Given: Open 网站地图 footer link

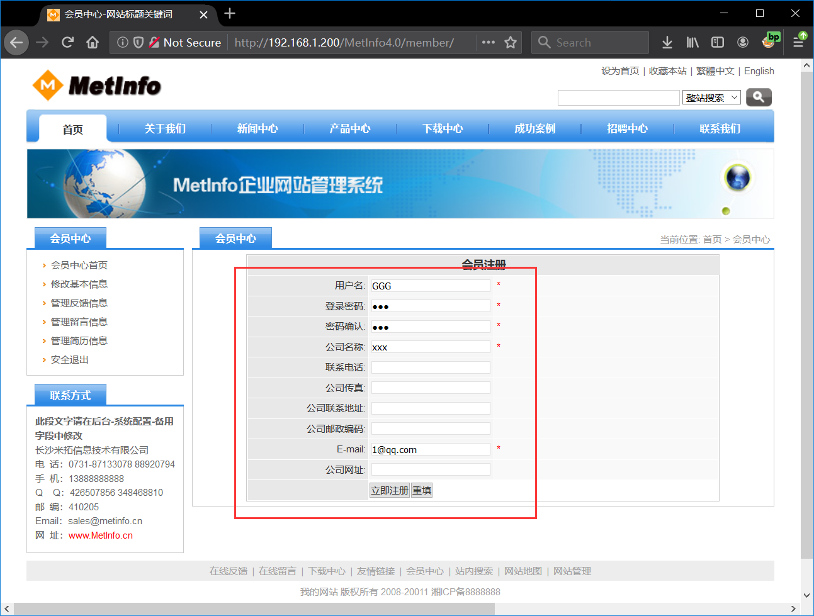Looking at the screenshot, I should click(523, 571).
